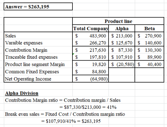This screenshot has height=127, width=167.
Task: Select Alpha contribution margin $ 87,330
Action: tap(122, 50)
